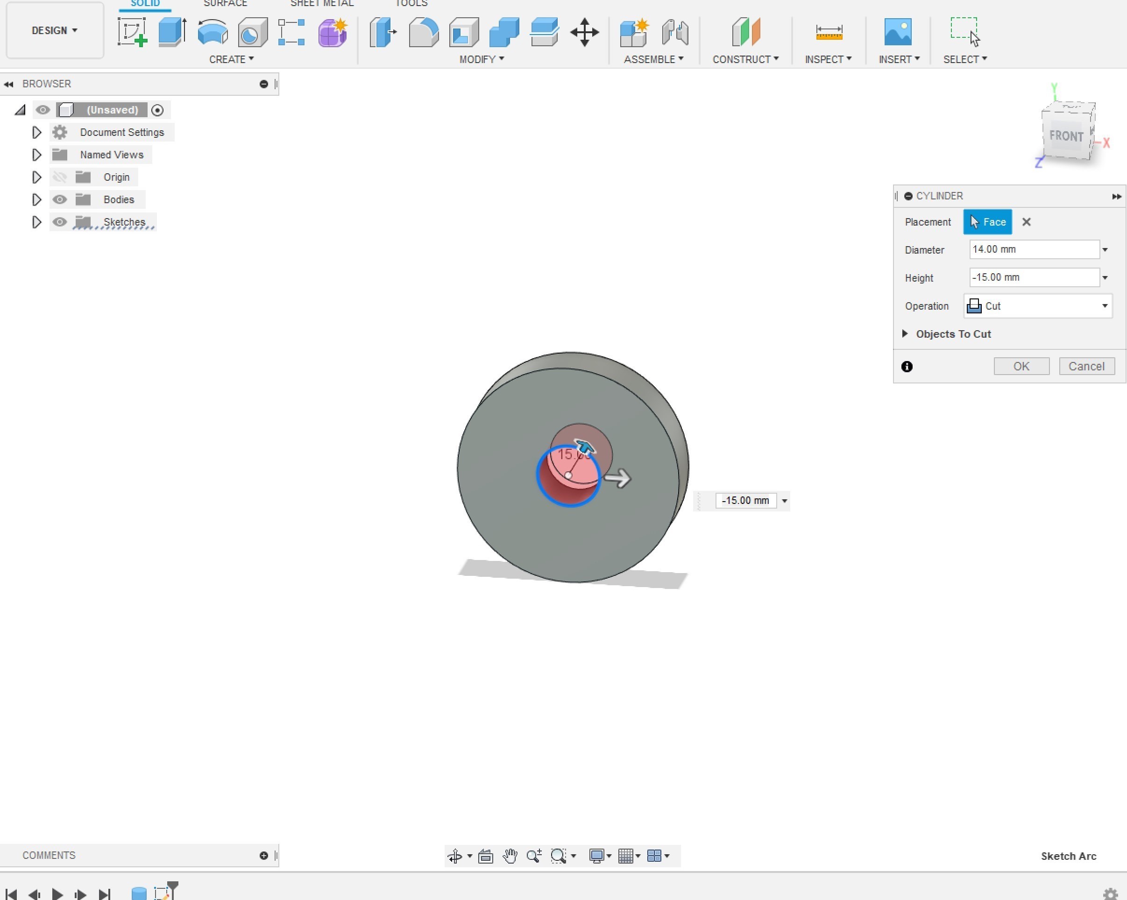The height and width of the screenshot is (900, 1127).
Task: Click the Pan hand icon
Action: [510, 856]
